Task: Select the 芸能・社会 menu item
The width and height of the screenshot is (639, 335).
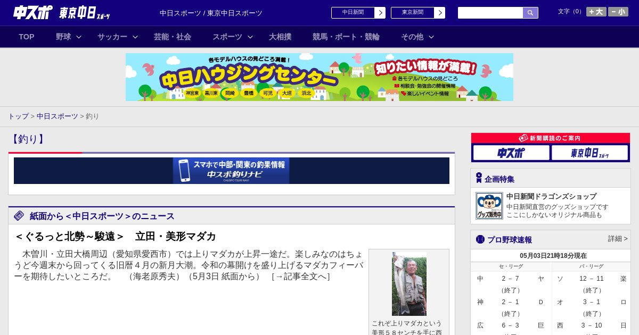Action: pyautogui.click(x=173, y=37)
